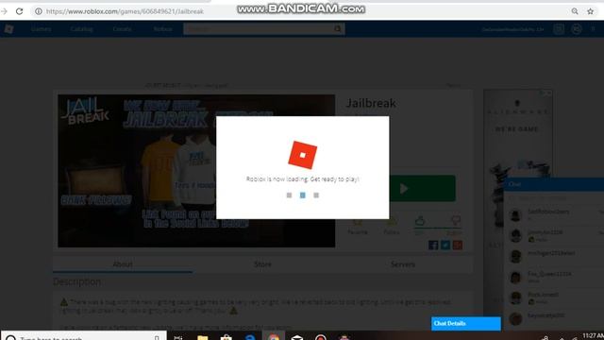Click the roblox.com Jailbreak address bar
Viewport: 604px width, 340px height.
coord(125,11)
